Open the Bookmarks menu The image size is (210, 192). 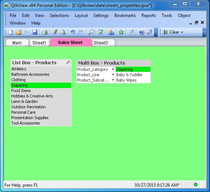coord(125,16)
